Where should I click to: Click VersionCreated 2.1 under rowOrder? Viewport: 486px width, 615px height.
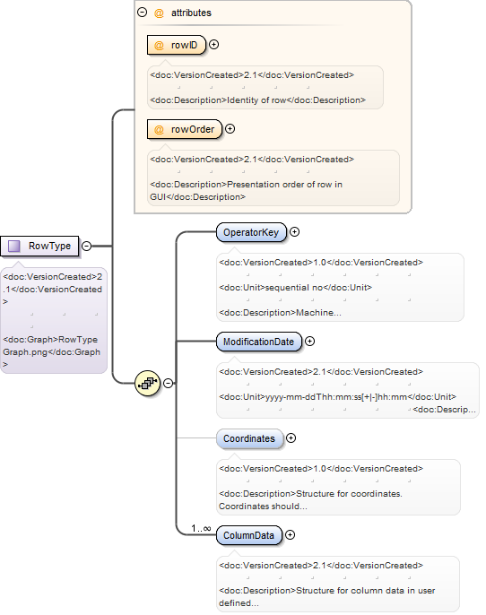click(252, 160)
